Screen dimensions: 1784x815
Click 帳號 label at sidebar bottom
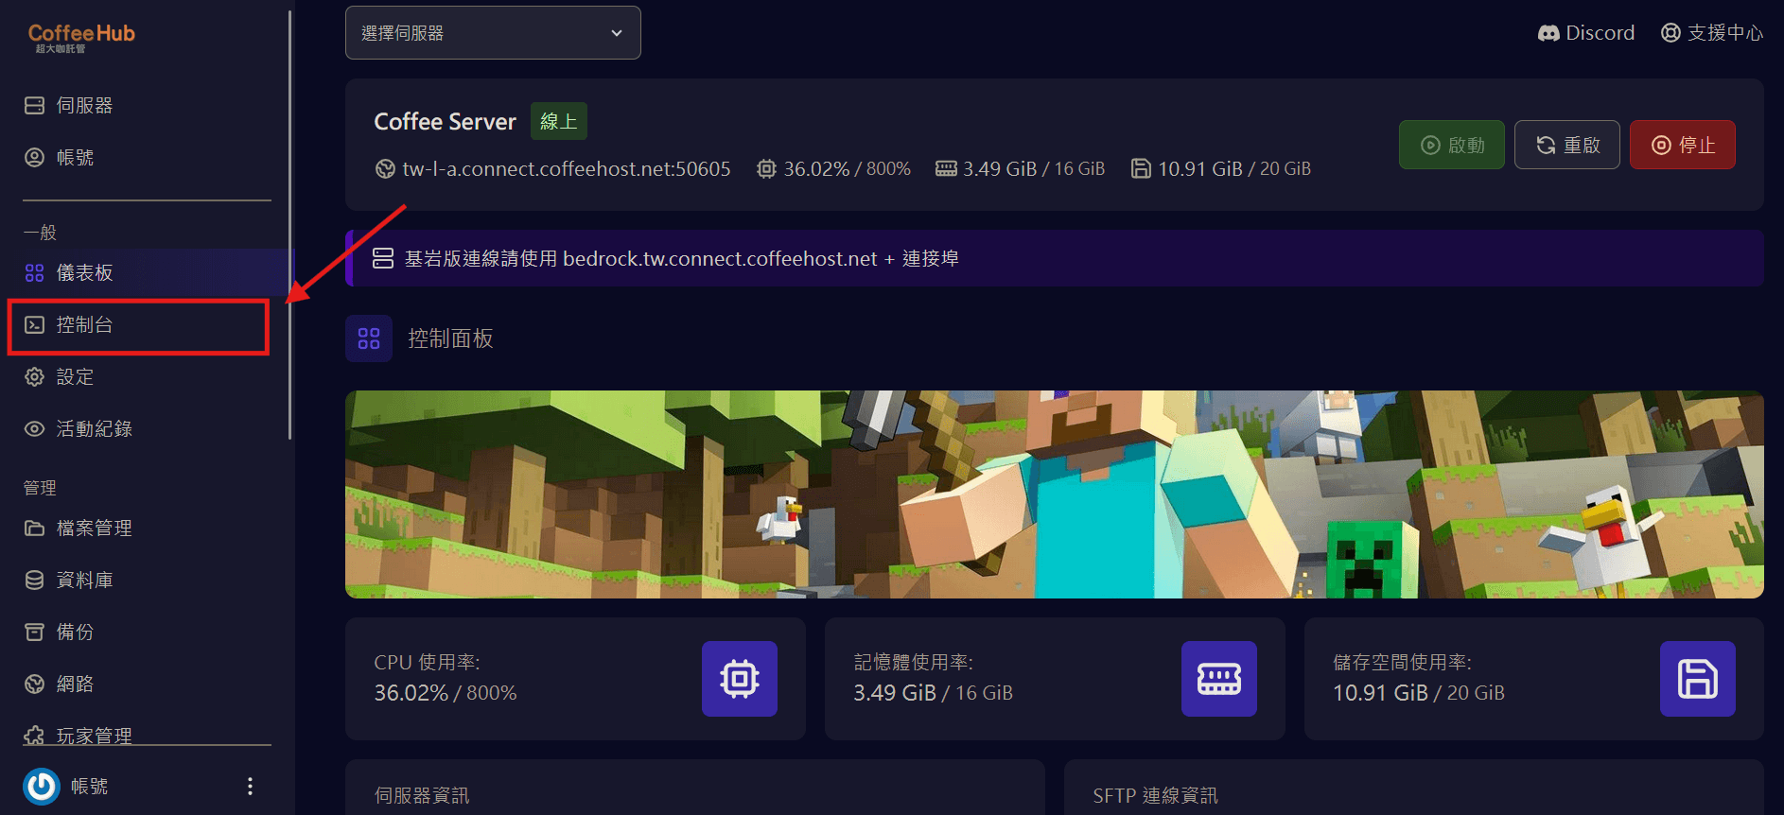(90, 786)
